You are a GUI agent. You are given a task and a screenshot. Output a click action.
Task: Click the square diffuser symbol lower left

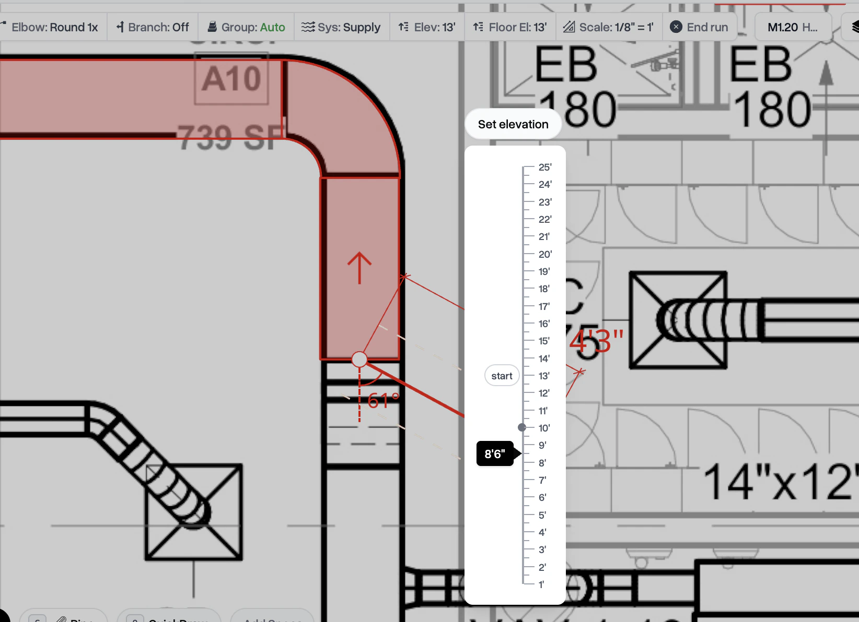pyautogui.click(x=194, y=512)
